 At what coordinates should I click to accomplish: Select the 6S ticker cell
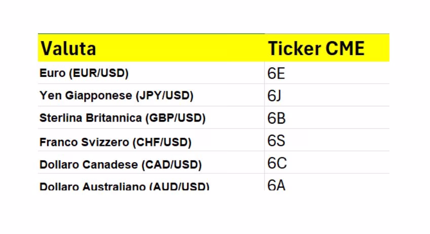coord(327,140)
